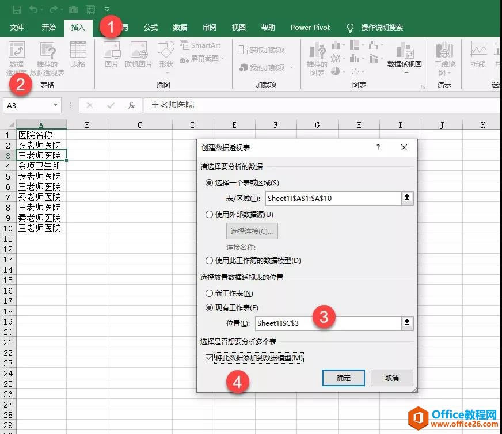Screen dimensions: 502x434
Task: Open the Name Box dropdown showing A3
Action: [55, 106]
